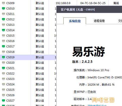Screen dimensions: 122x106
Task: Click the CS025 client name
Action: 10,90
